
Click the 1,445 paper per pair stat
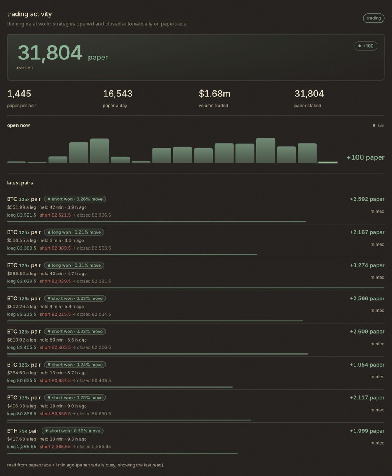click(22, 98)
